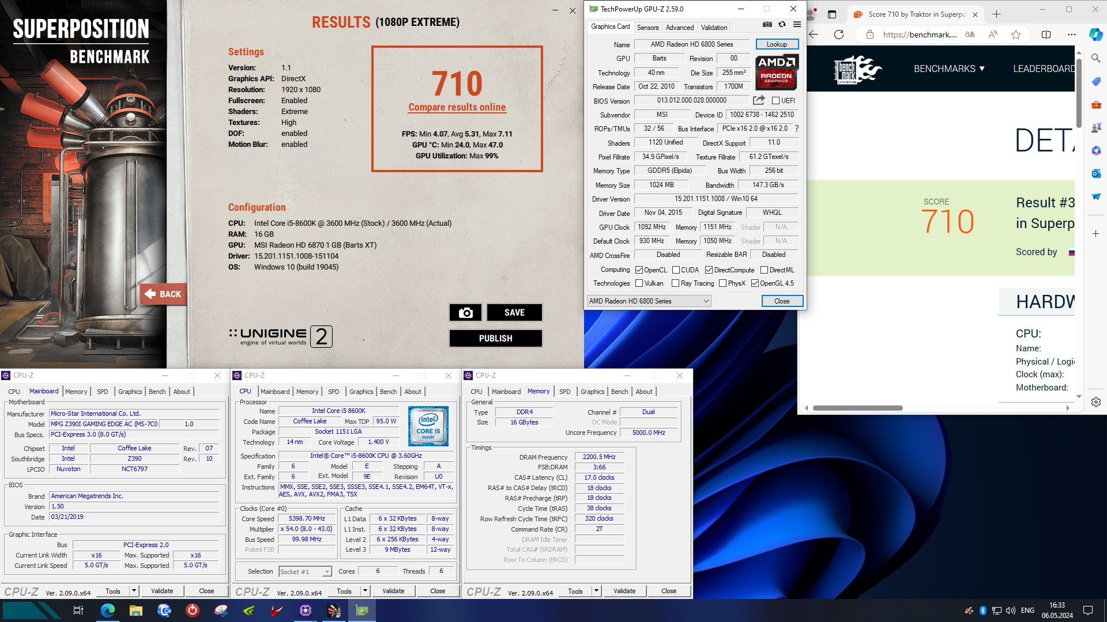Toggle the Vulkan checkbox
The height and width of the screenshot is (622, 1107).
pos(639,283)
